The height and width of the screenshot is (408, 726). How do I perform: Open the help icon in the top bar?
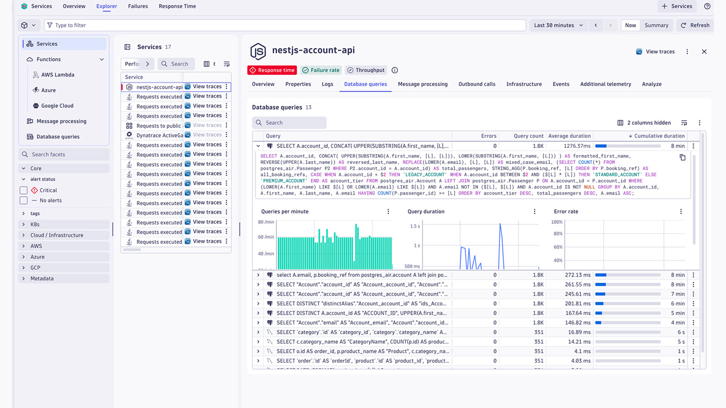coord(707,6)
